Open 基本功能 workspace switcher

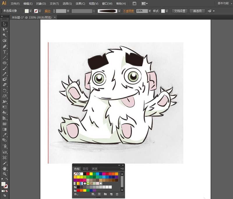click(x=224, y=3)
